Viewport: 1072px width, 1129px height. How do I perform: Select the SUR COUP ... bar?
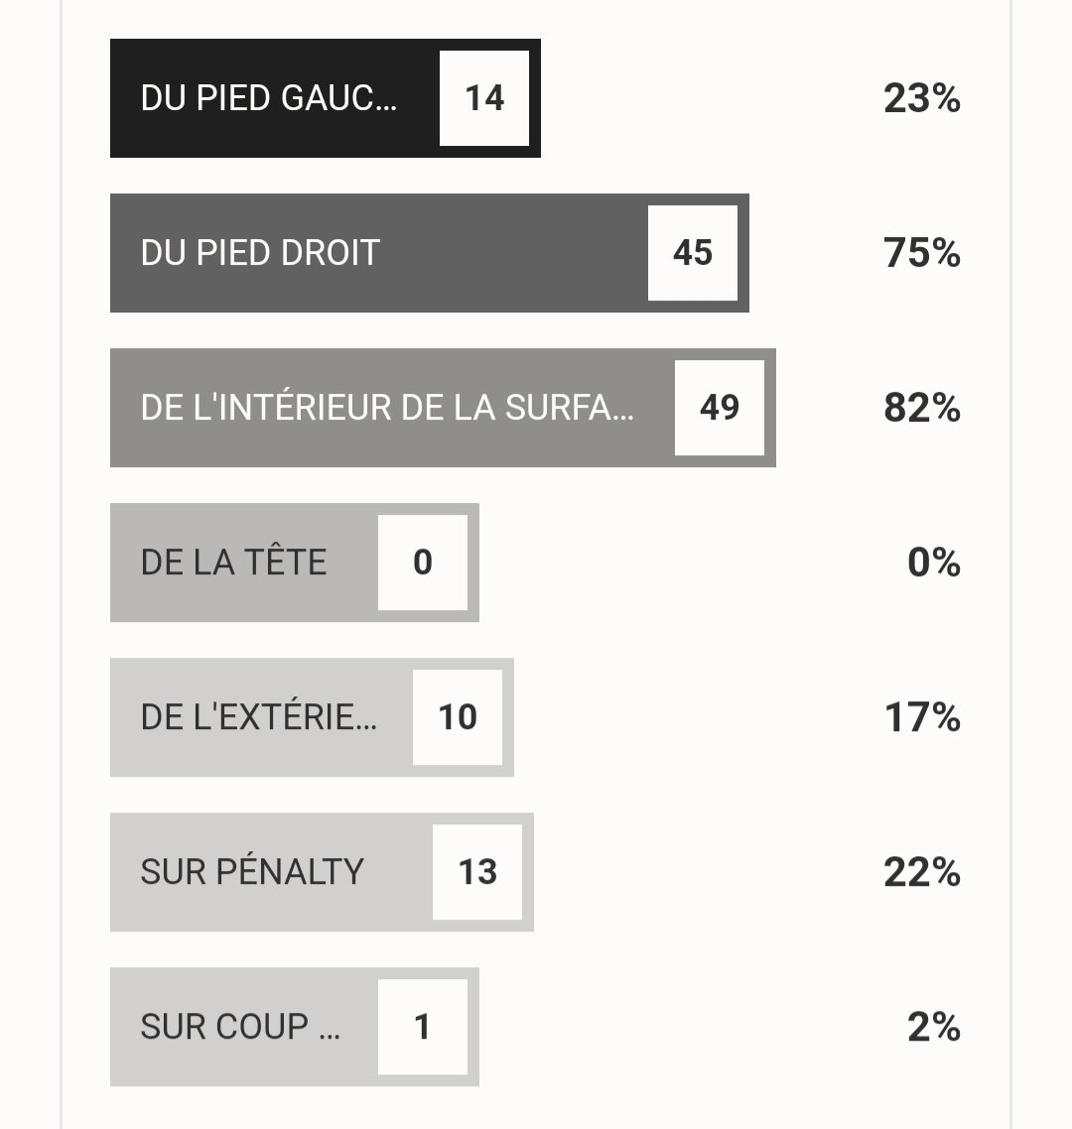(x=295, y=1027)
